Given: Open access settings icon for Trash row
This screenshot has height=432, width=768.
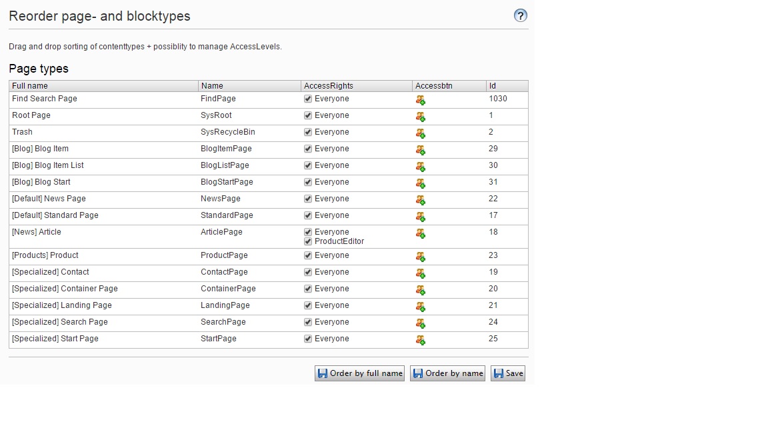Looking at the screenshot, I should pos(421,133).
